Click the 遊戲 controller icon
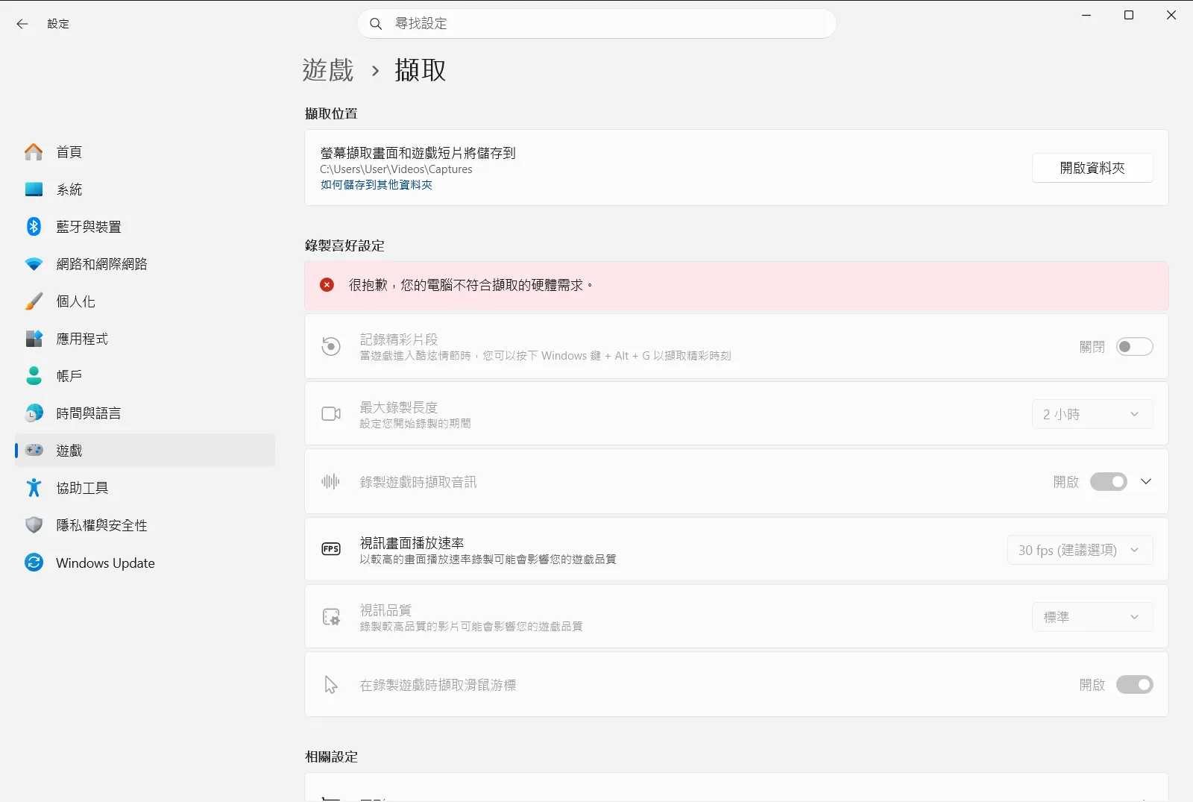The height and width of the screenshot is (802, 1193). 34,451
